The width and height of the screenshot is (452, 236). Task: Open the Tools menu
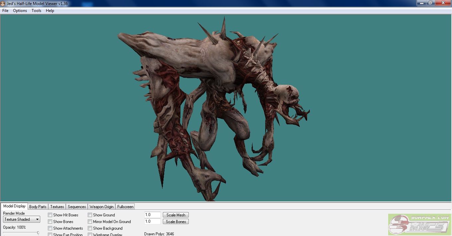(x=36, y=11)
